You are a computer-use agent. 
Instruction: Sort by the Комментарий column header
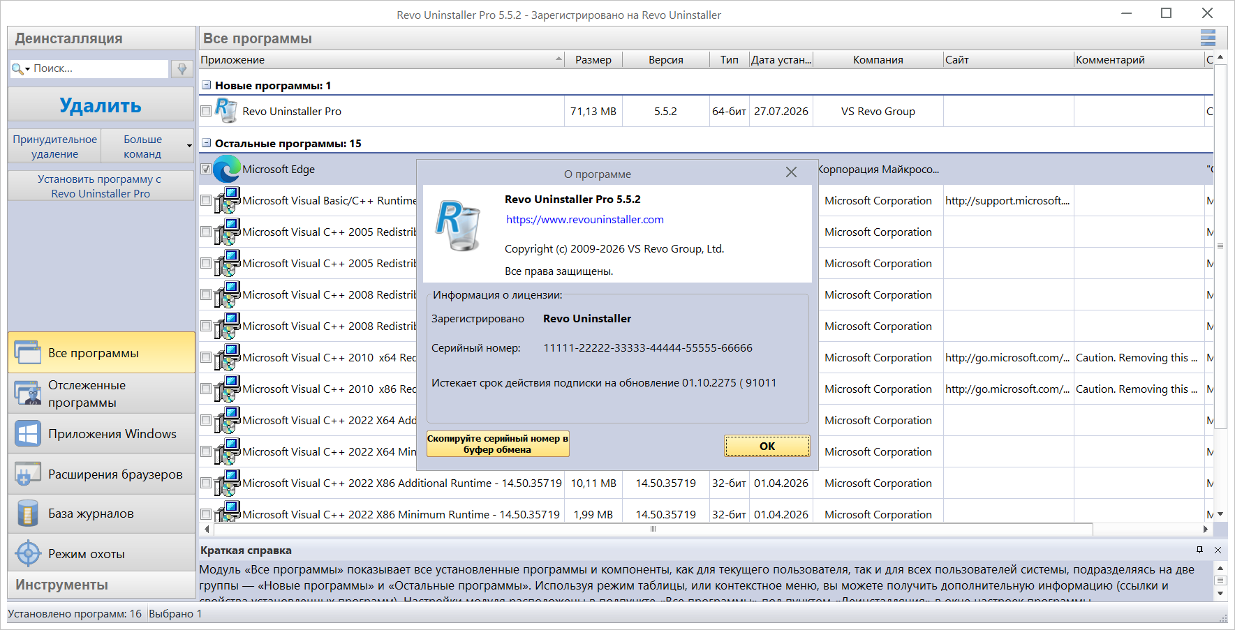click(x=1139, y=59)
